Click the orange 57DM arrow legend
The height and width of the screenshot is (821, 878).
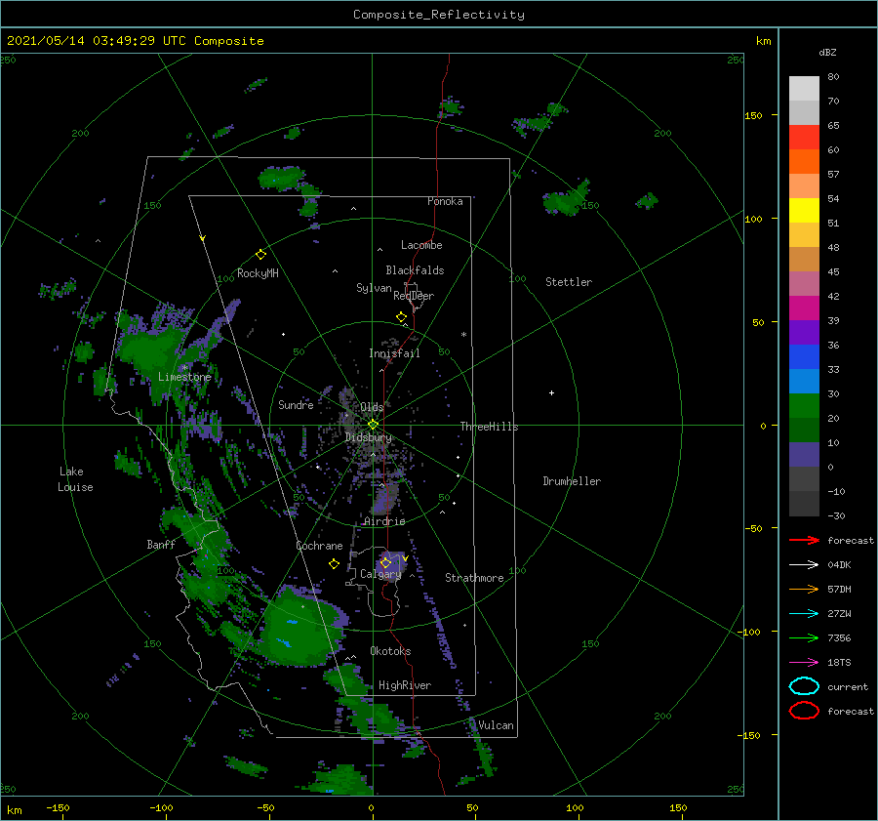pos(804,589)
